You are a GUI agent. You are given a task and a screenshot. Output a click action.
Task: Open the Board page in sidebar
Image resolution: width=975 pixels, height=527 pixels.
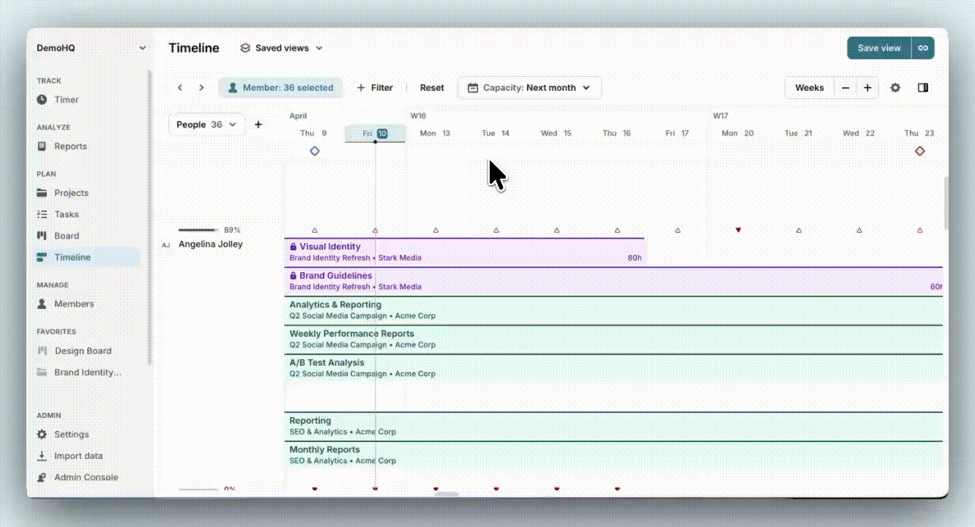(x=66, y=236)
